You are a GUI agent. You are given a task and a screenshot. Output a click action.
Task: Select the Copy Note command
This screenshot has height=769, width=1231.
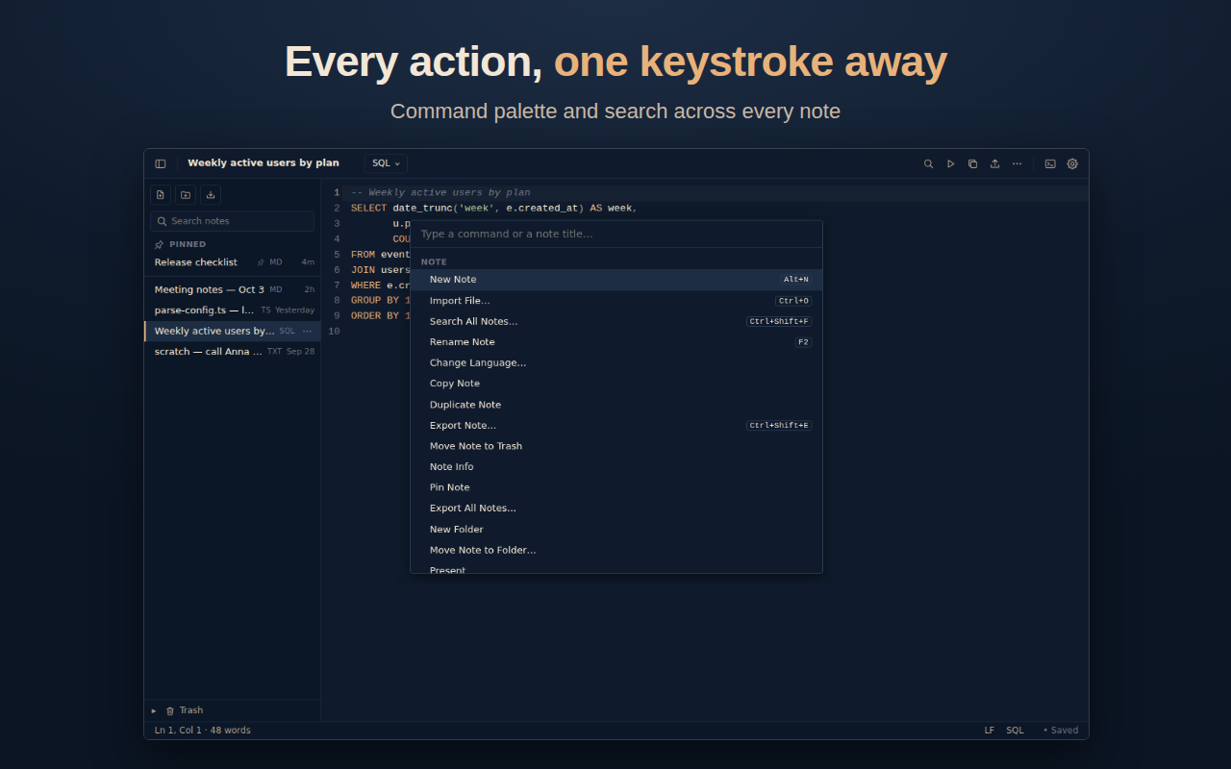[x=616, y=384]
